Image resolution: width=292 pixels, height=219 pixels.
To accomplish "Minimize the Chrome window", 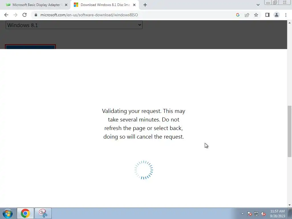I will (268, 3).
